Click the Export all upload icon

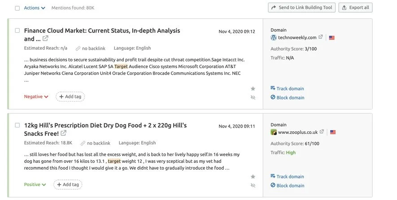[344, 8]
